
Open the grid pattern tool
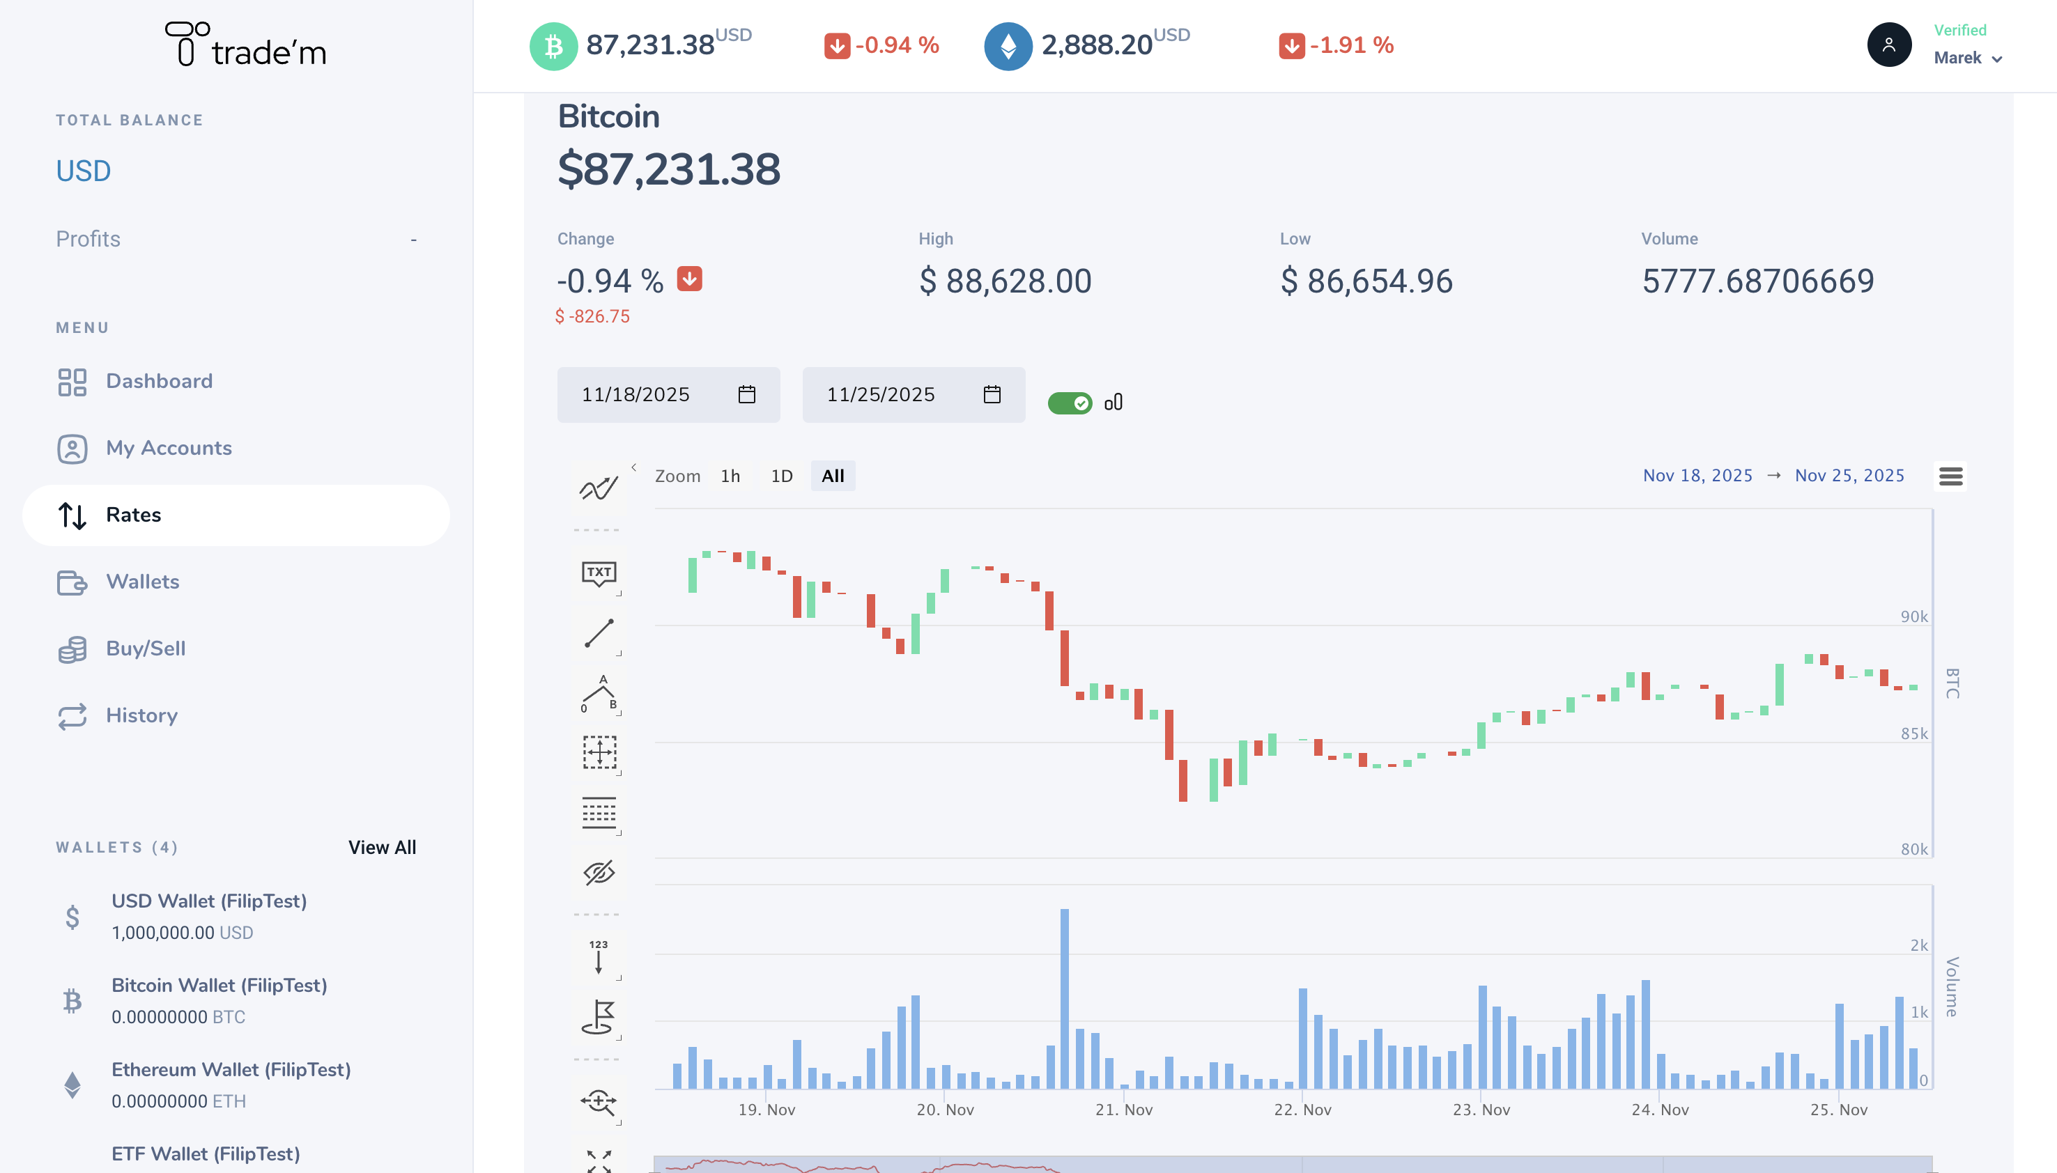tap(599, 814)
